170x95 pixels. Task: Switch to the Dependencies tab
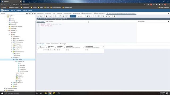click(67, 13)
